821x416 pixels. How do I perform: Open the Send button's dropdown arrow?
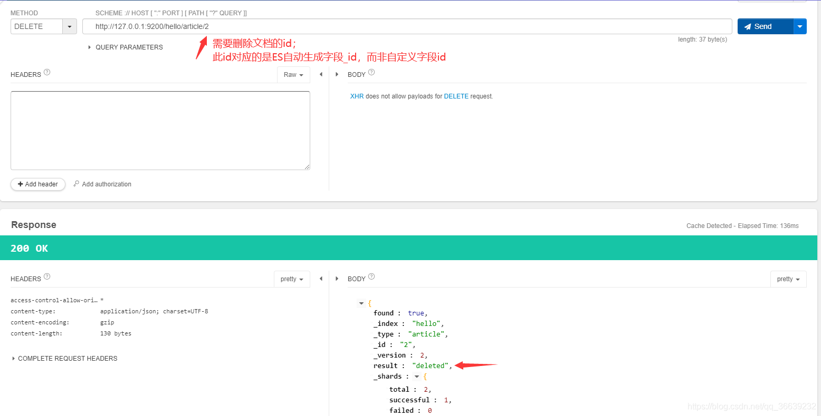click(x=800, y=26)
